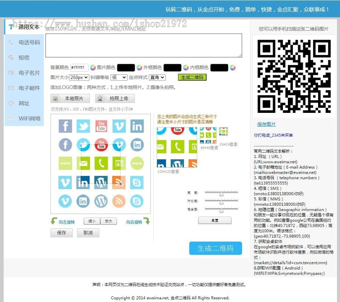Click the 向左旋转 green arrow icon
340x302 pixels.
coord(54,221)
